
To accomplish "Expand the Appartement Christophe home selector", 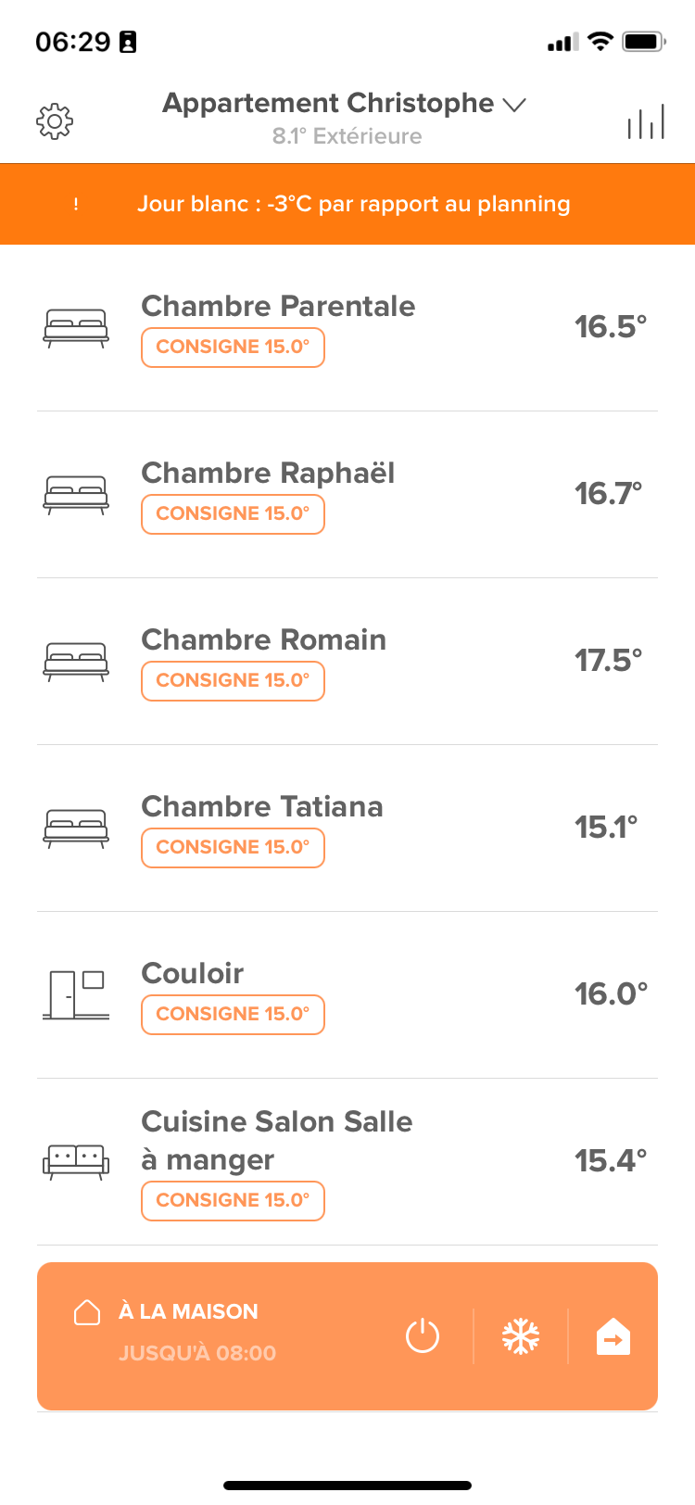I will (345, 104).
